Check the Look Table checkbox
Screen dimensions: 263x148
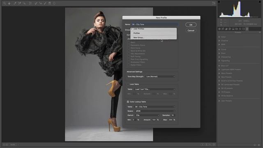pos(128,84)
